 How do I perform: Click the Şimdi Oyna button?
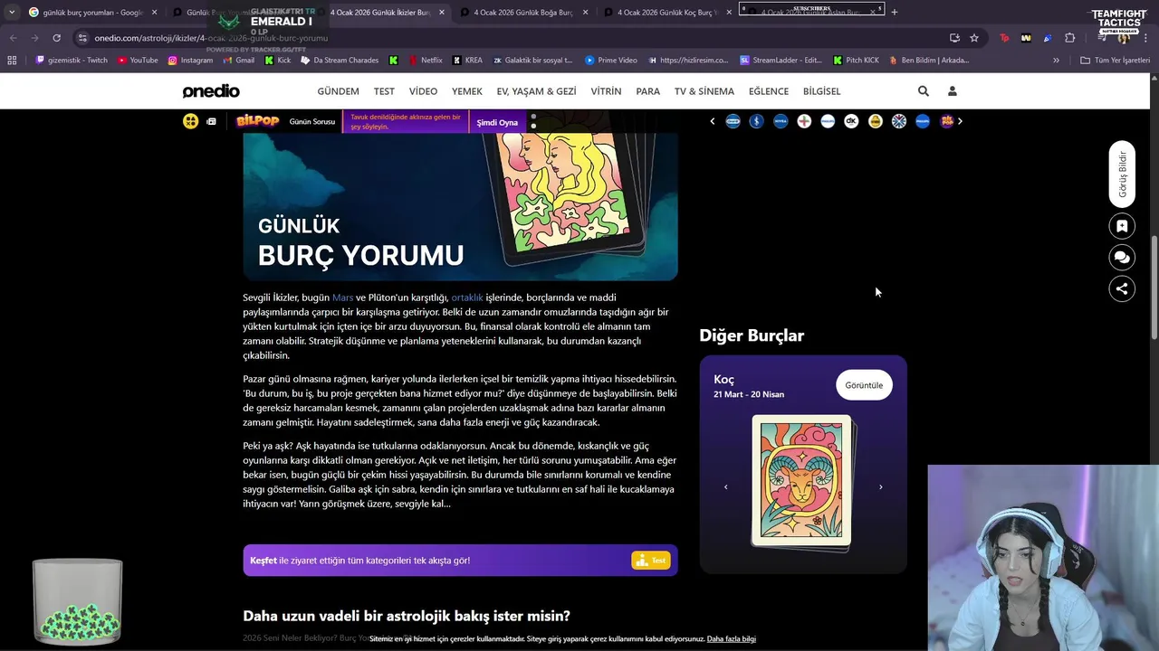(497, 122)
